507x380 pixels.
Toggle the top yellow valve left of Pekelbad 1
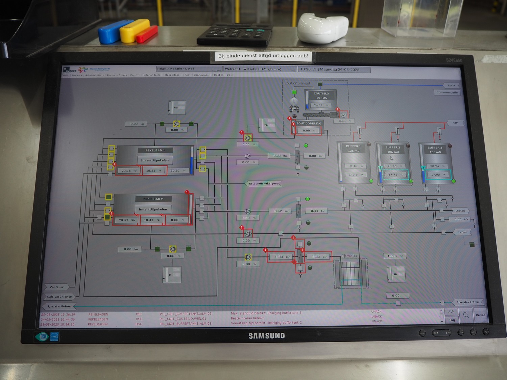click(112, 148)
